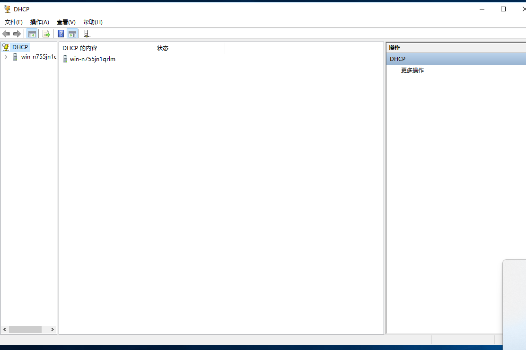This screenshot has width=526, height=350.
Task: Sort by the 状态 column header
Action: 189,48
